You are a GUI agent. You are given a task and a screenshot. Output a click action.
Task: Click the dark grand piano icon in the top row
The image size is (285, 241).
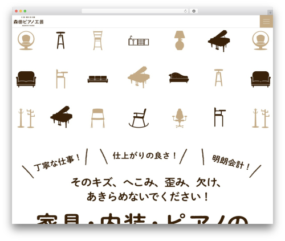pyautogui.click(x=219, y=40)
